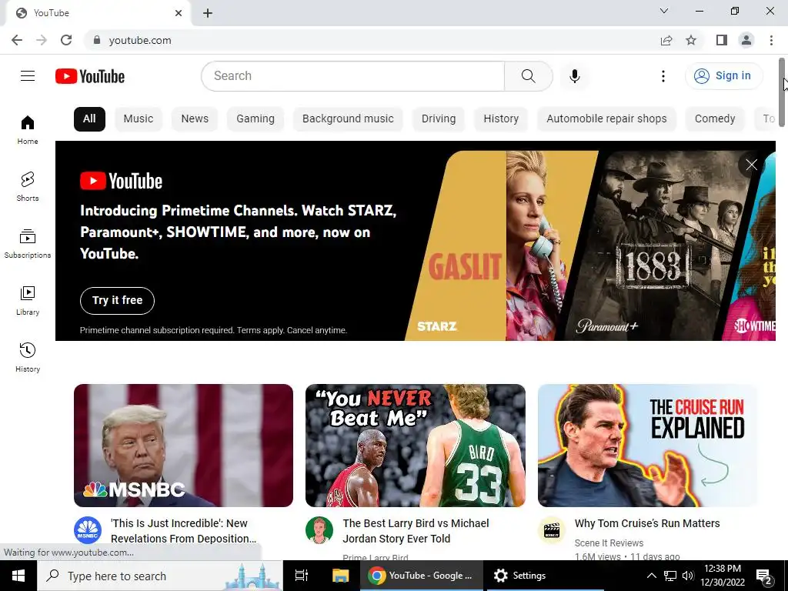This screenshot has width=788, height=591.
Task: Toggle the Chrome side panel
Action: [x=722, y=40]
